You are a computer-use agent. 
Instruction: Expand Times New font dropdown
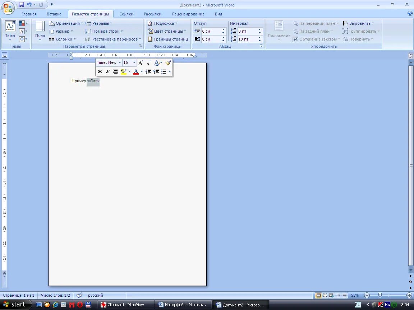point(120,63)
